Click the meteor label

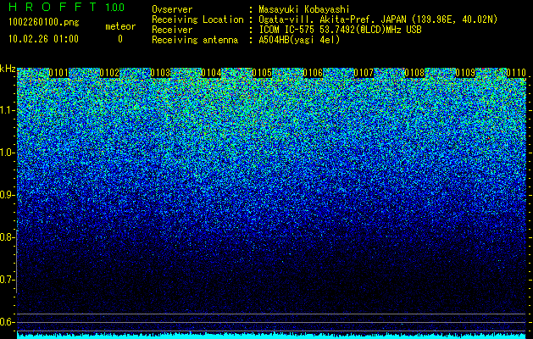pyautogui.click(x=120, y=26)
